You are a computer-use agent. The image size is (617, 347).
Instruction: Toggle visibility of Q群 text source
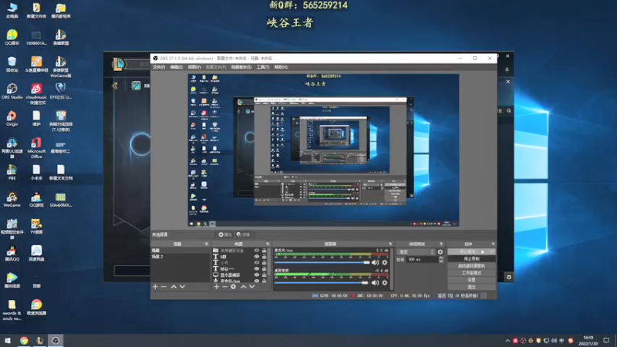[x=257, y=257]
